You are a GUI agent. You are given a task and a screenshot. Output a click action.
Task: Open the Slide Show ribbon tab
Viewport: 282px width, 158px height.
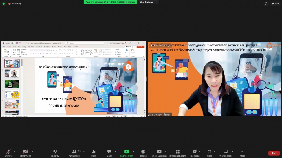pyautogui.click(x=47, y=47)
